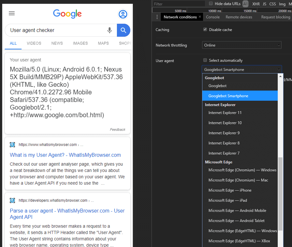Viewport: 292px width, 247px height.
Task: Open the Remote devices drawer tab
Action: point(239,17)
